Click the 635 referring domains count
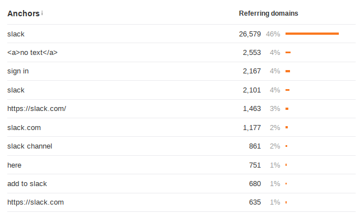 (x=255, y=202)
